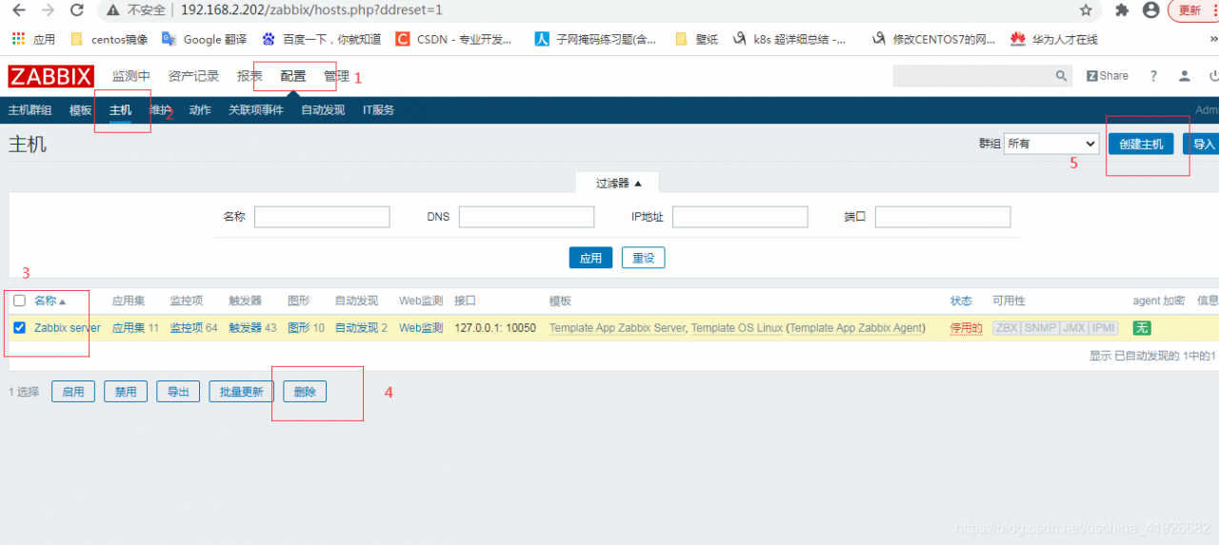
Task: Switch to the 主机群组 submenu
Action: click(x=30, y=110)
